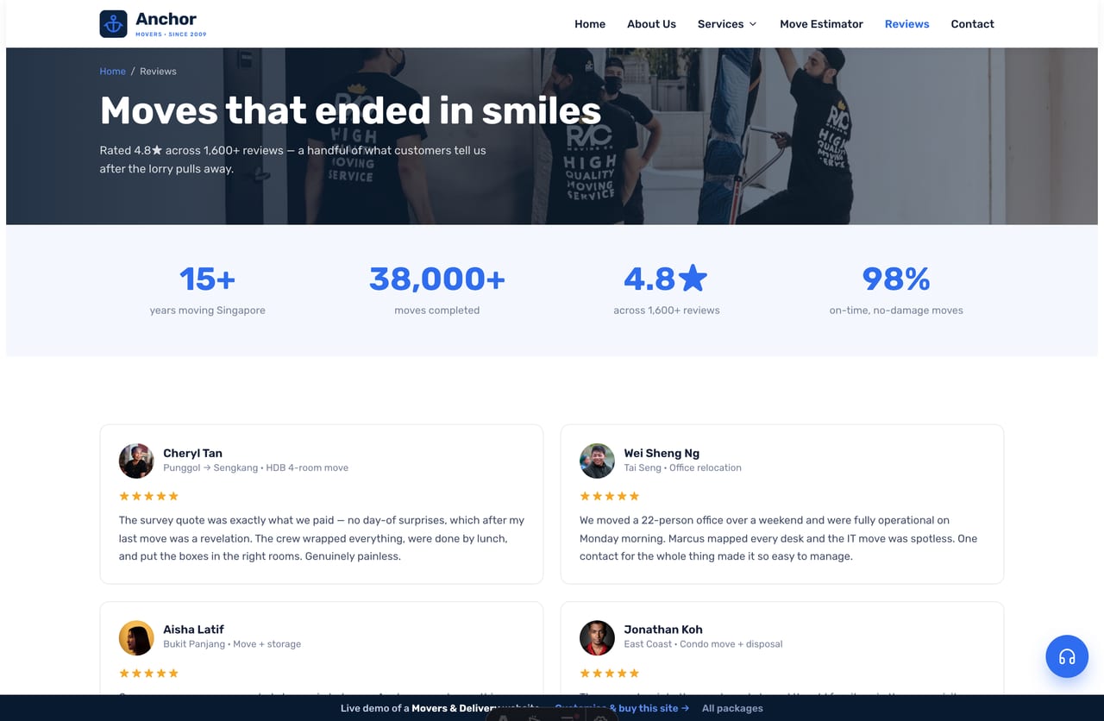The height and width of the screenshot is (721, 1104).
Task: Open the Contact page
Action: 972,24
